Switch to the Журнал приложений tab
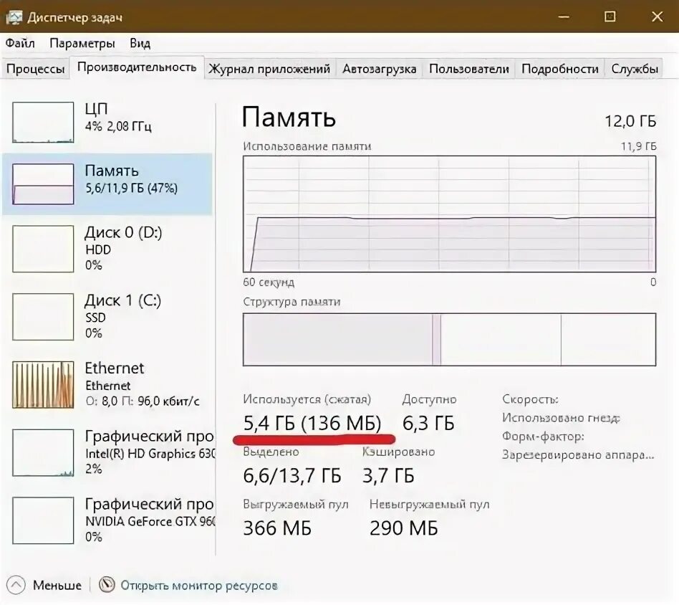The width and height of the screenshot is (679, 605). click(269, 69)
